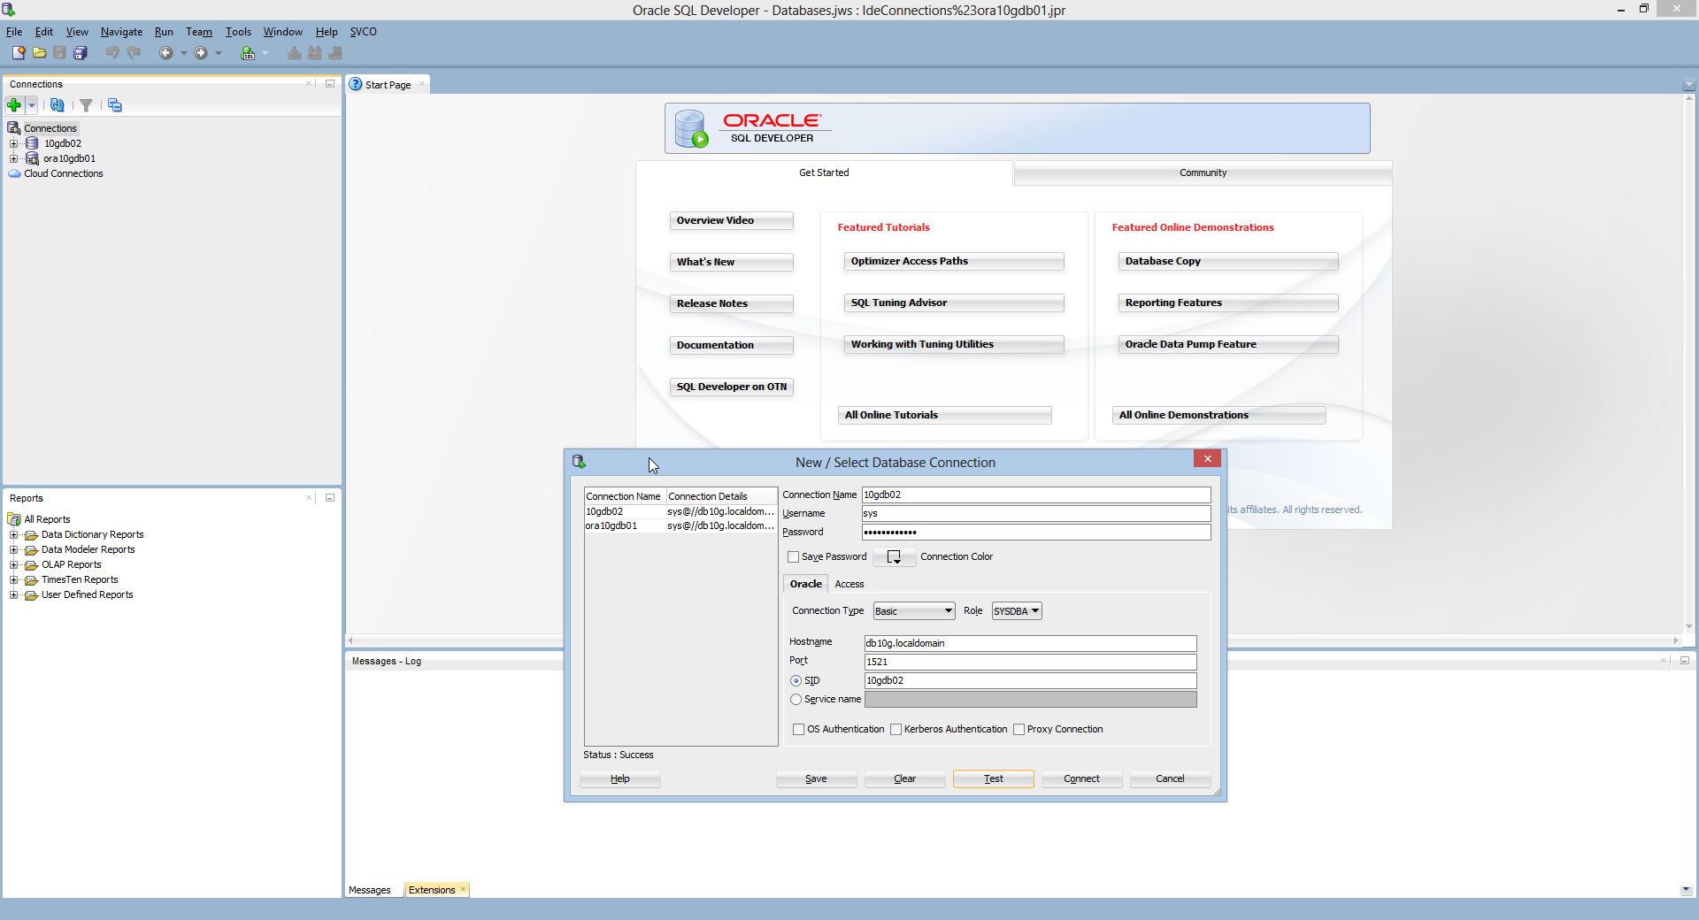Select ora10gdb01 row in connection list

[680, 526]
